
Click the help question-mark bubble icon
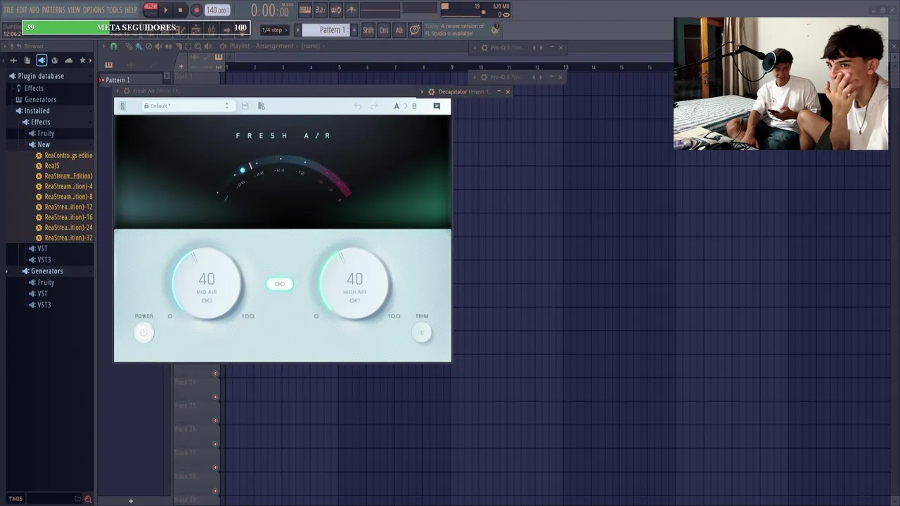[415, 30]
